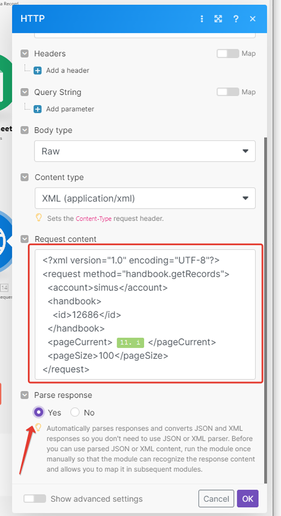Open the HTTP module options menu
Image resolution: width=281 pixels, height=516 pixels.
[x=202, y=19]
